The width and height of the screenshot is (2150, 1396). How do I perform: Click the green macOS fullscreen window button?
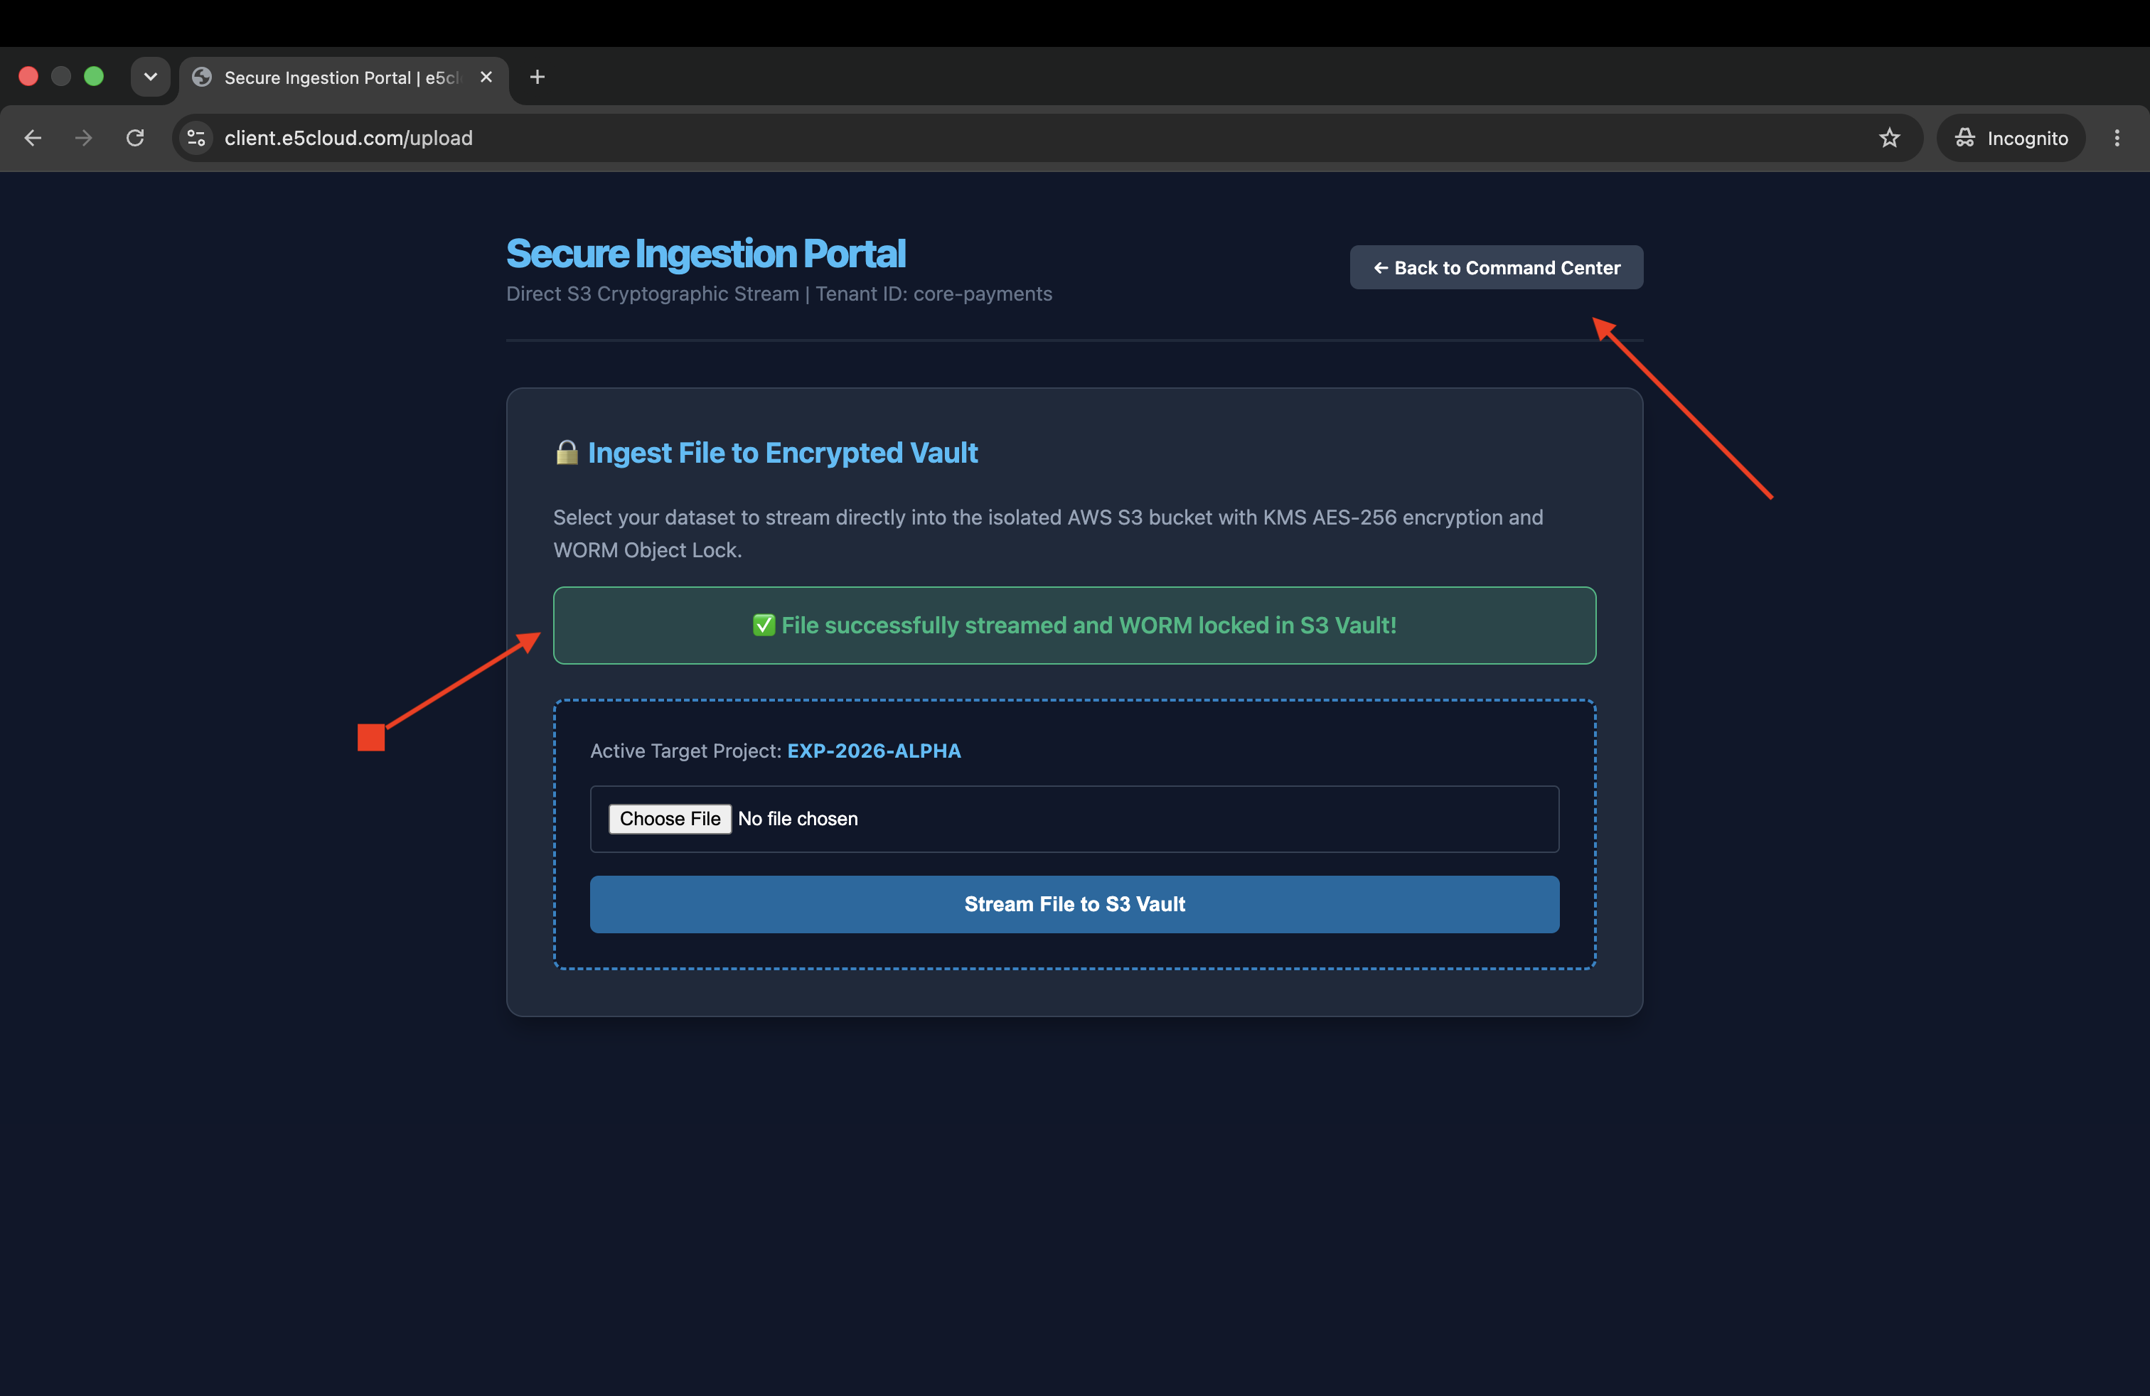94,77
